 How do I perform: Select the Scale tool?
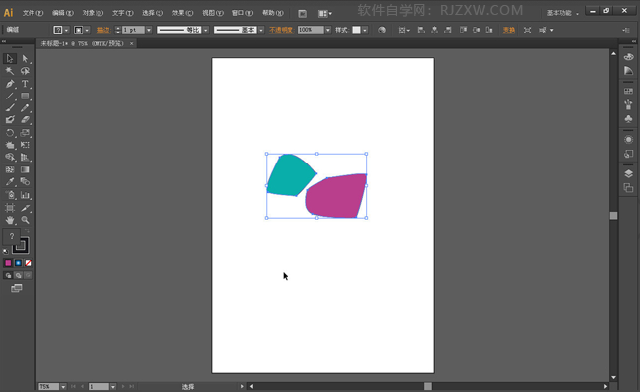click(x=25, y=133)
